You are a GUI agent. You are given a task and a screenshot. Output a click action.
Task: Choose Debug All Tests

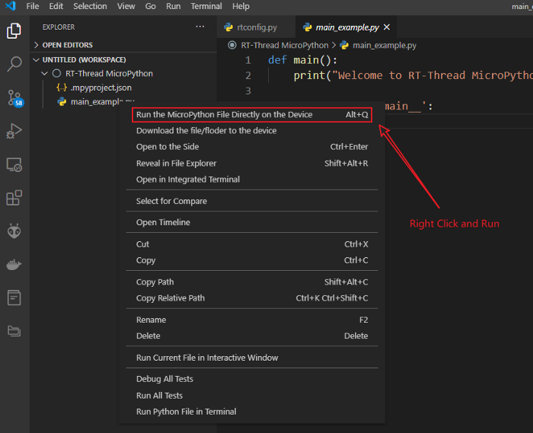[252, 379]
